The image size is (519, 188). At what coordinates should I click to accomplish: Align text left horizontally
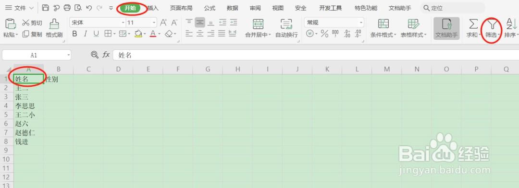point(189,34)
